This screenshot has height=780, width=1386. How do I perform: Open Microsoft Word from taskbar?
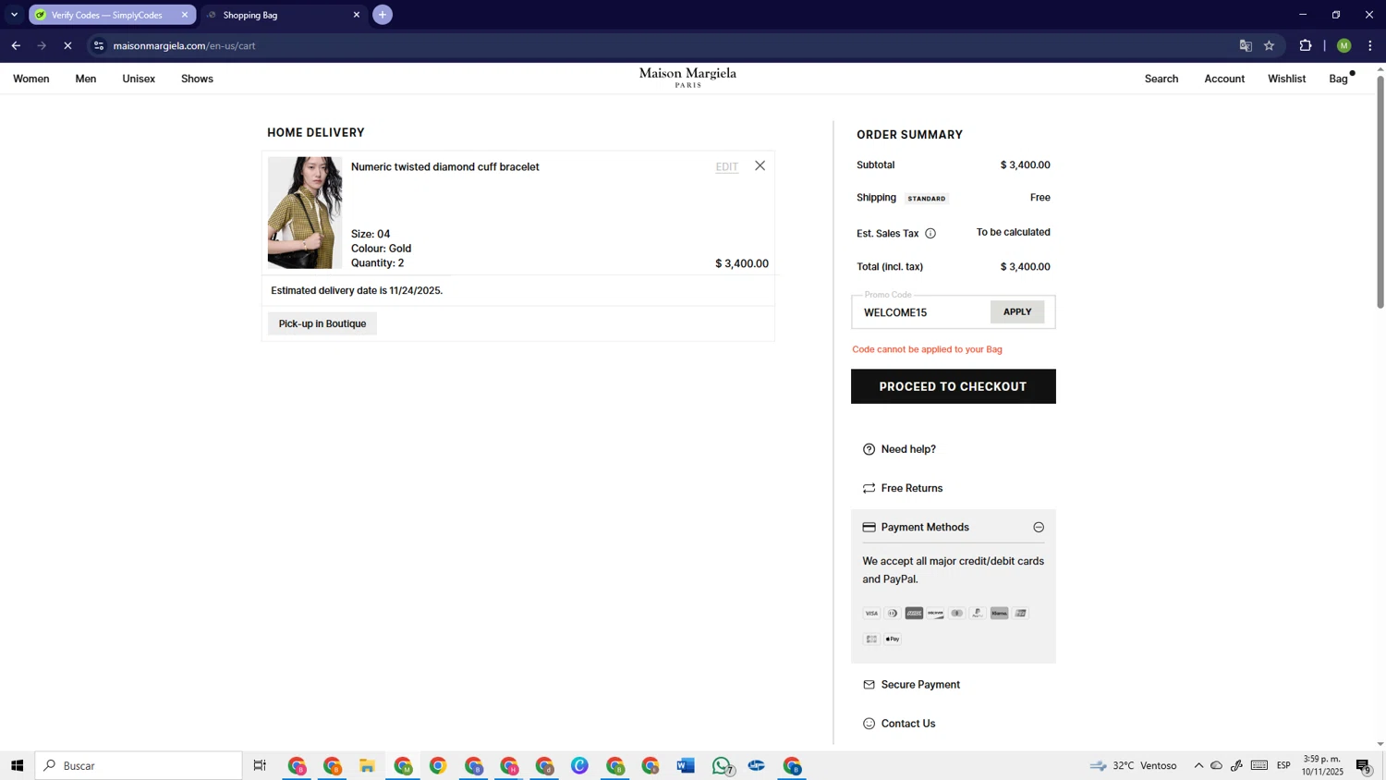tap(685, 765)
